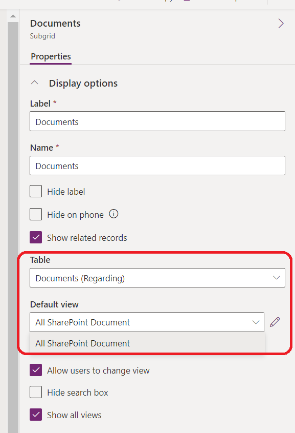
Task: Enable the Hide label checkbox
Action: coord(36,191)
